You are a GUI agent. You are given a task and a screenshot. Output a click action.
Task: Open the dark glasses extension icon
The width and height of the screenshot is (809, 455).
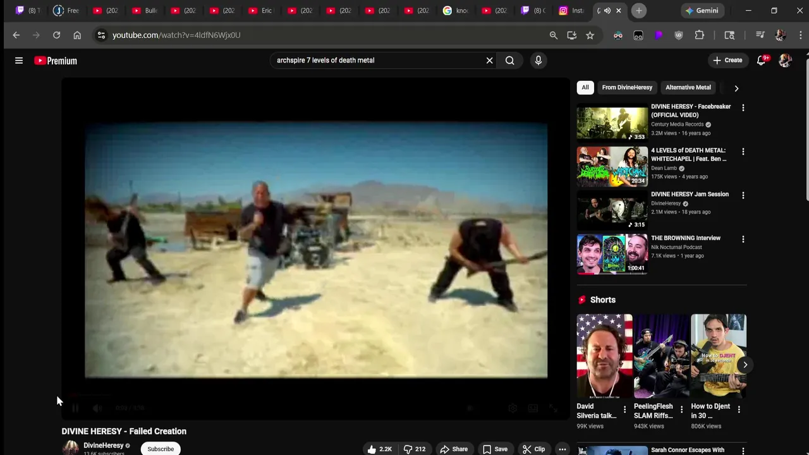(638, 35)
